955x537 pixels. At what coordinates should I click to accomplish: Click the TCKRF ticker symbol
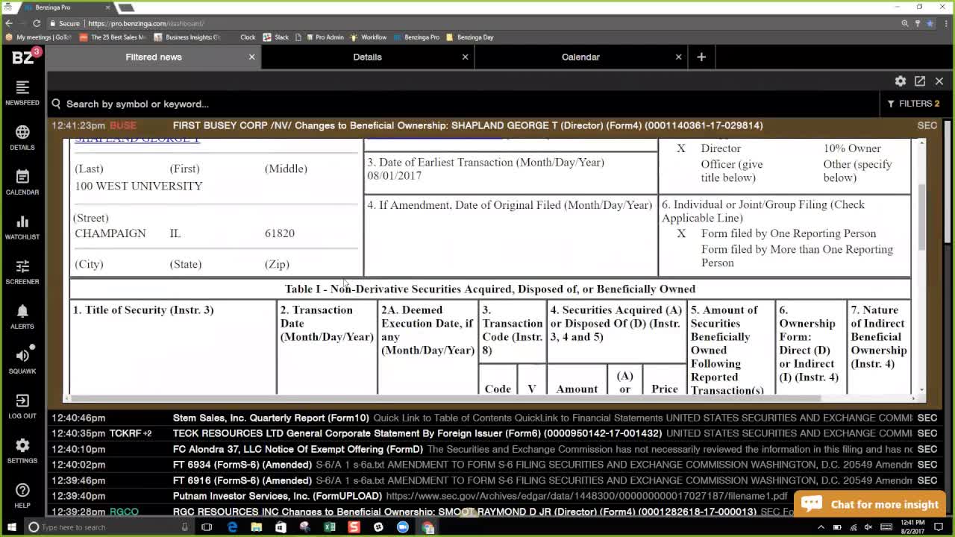pyautogui.click(x=125, y=433)
